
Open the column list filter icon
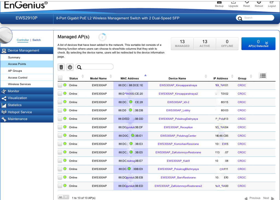263,76
